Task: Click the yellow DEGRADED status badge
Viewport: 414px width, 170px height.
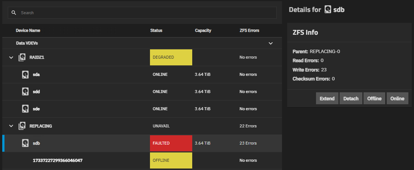Action: click(171, 57)
